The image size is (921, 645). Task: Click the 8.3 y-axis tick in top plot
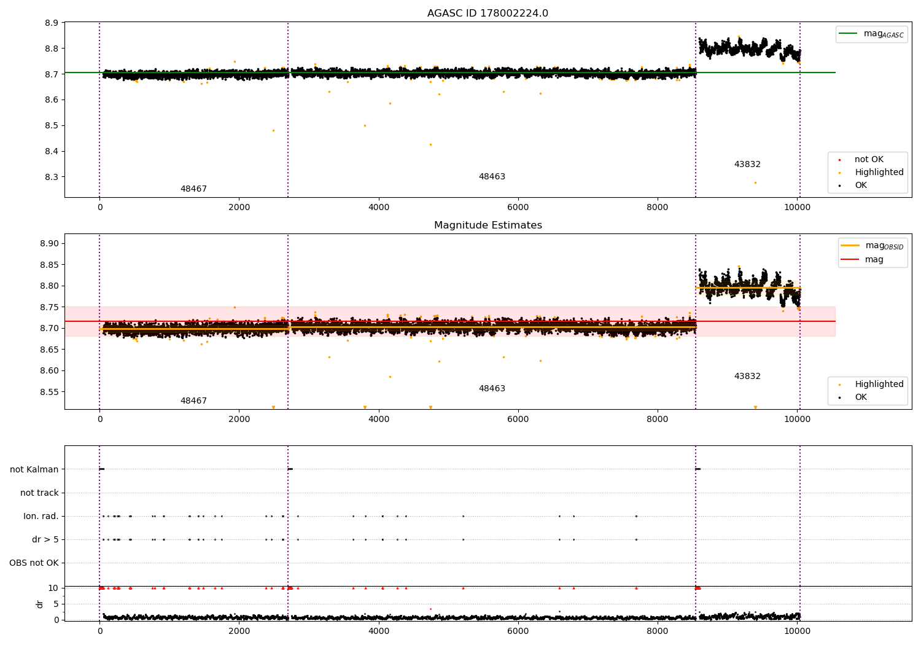(x=52, y=177)
